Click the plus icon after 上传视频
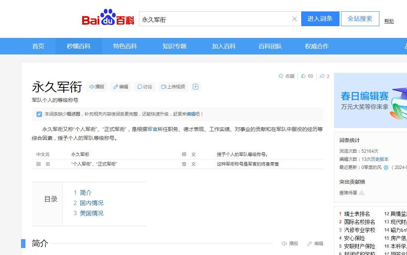This screenshot has width=407, height=255. [196, 87]
